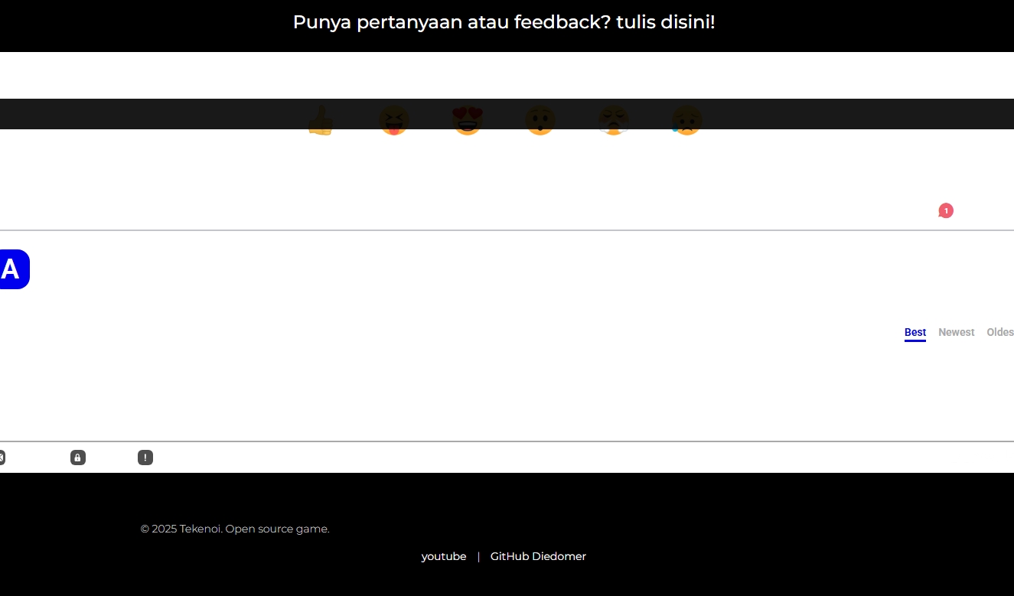Click the envelope icon at the bottom left
This screenshot has height=596, width=1014.
click(2, 457)
